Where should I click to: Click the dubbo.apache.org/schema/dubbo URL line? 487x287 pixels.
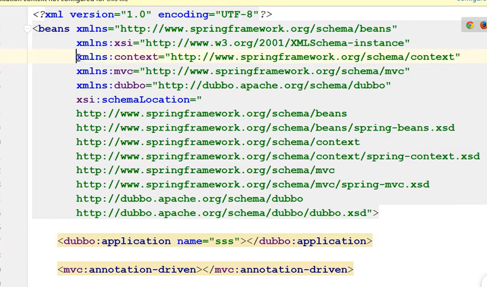tap(190, 198)
